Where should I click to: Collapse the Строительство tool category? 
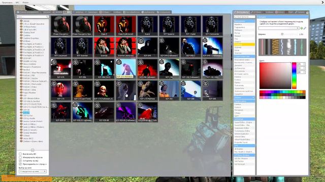(244, 56)
